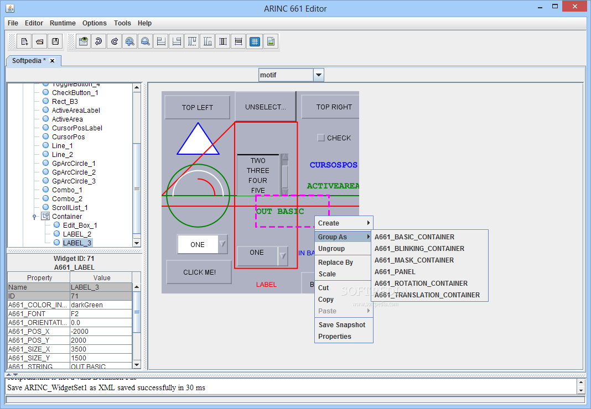
Task: Click the align bottom edges icon
Action: click(x=208, y=41)
